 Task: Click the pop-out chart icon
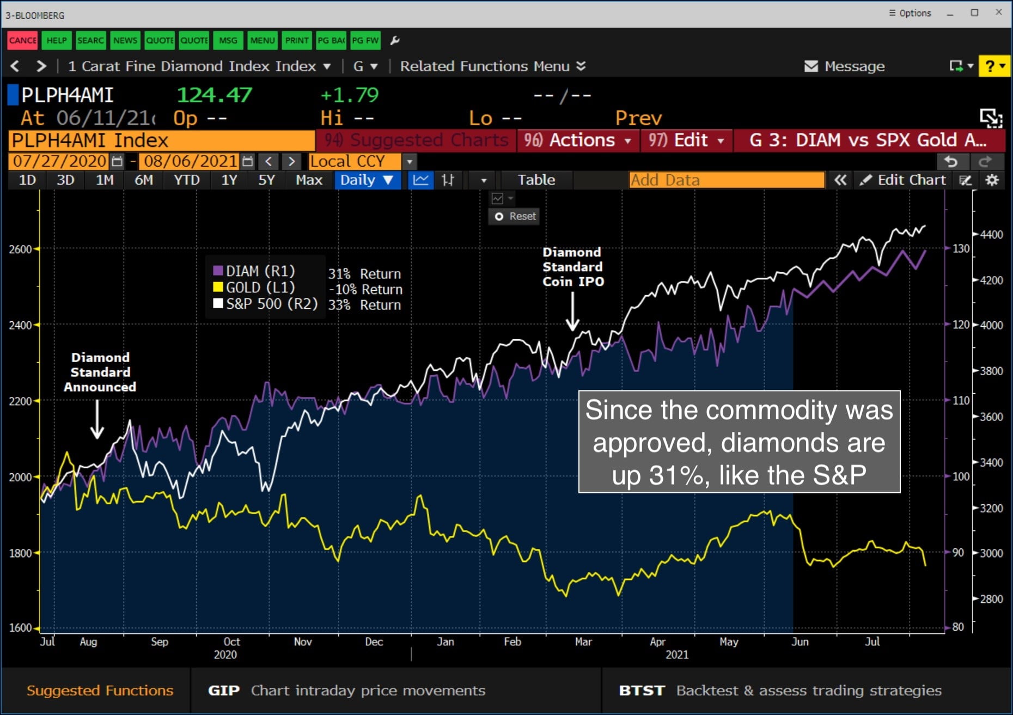click(x=990, y=118)
